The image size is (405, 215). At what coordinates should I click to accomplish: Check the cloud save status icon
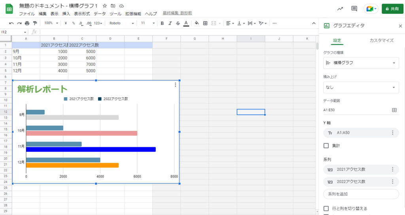(121, 6)
